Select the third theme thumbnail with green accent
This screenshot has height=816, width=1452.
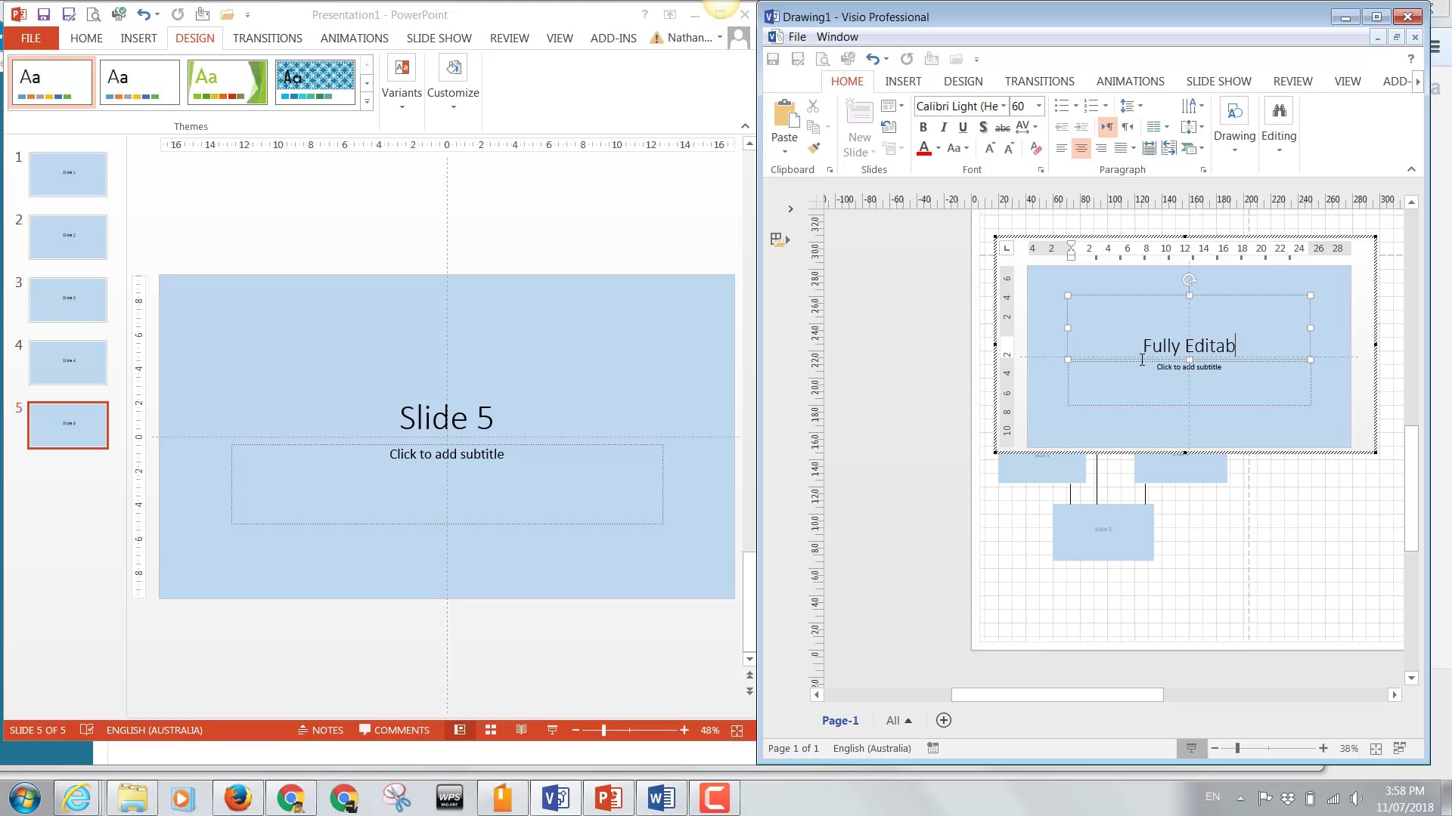228,82
